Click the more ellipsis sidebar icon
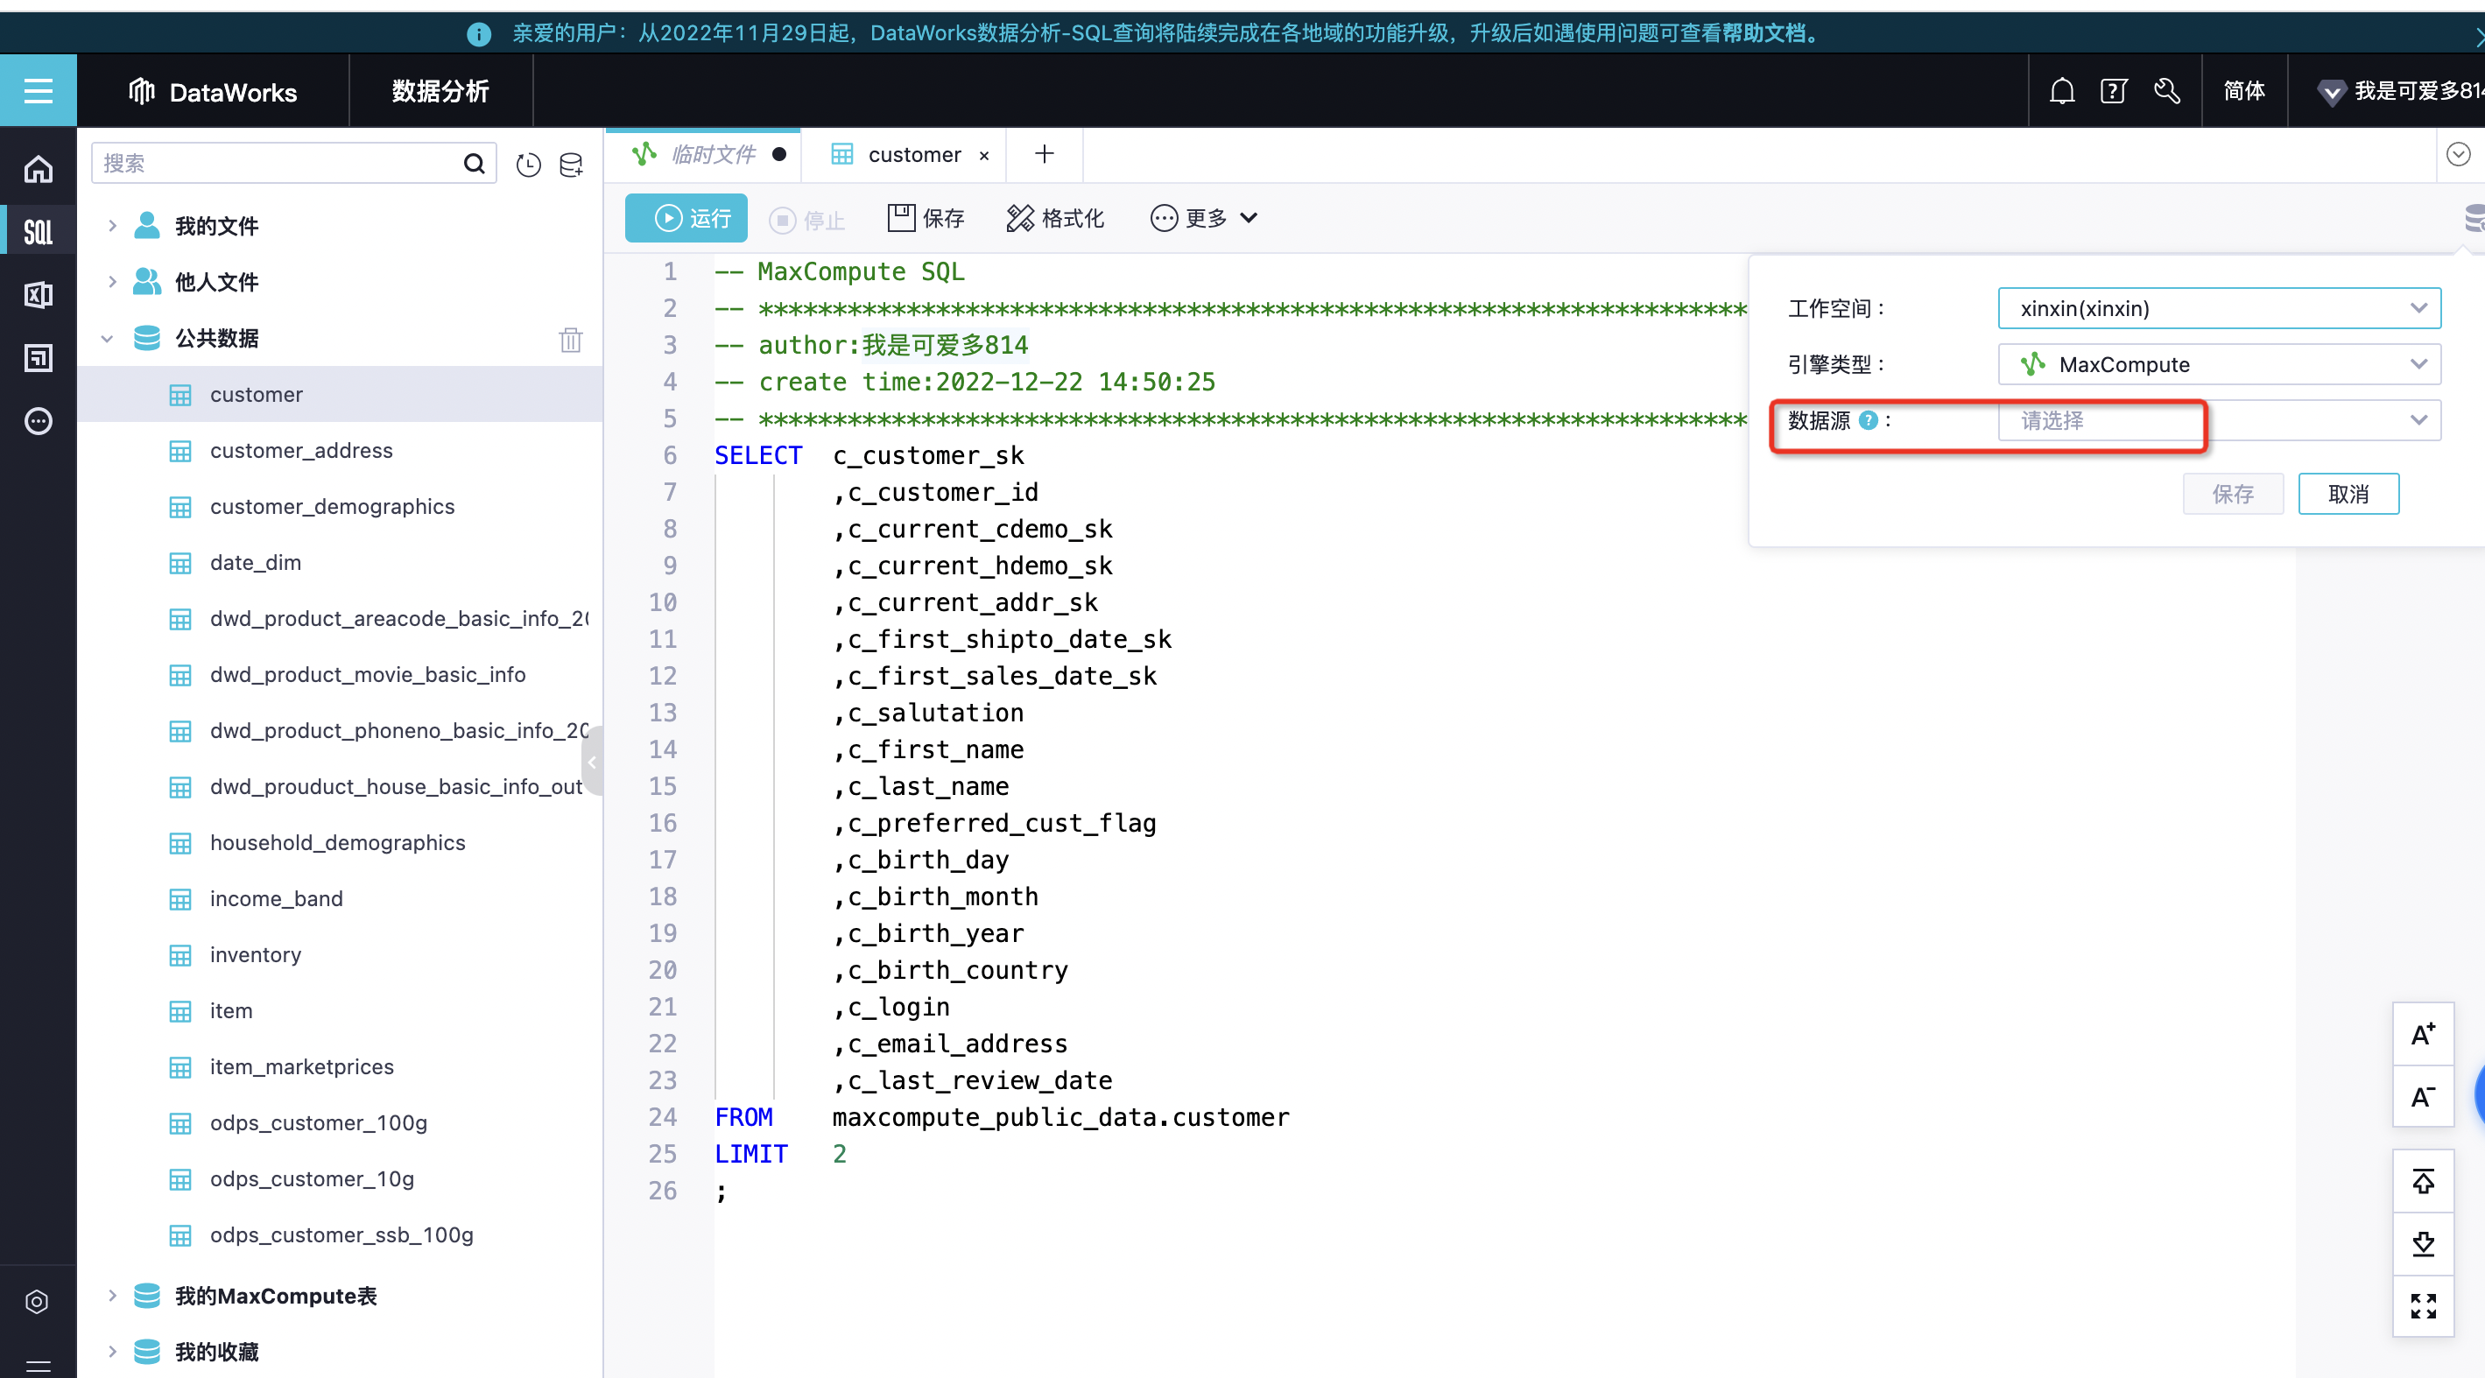The height and width of the screenshot is (1378, 2485). tap(38, 420)
